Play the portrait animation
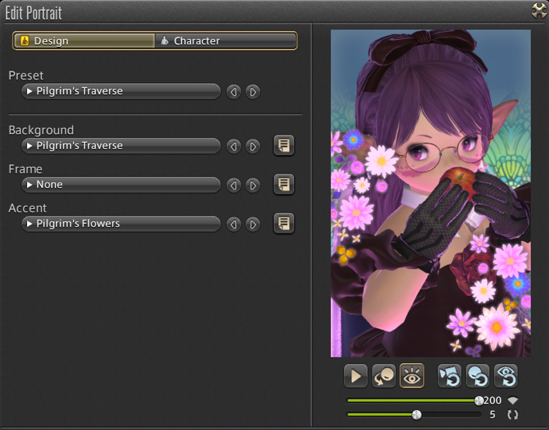Image resolution: width=549 pixels, height=430 pixels. (355, 376)
